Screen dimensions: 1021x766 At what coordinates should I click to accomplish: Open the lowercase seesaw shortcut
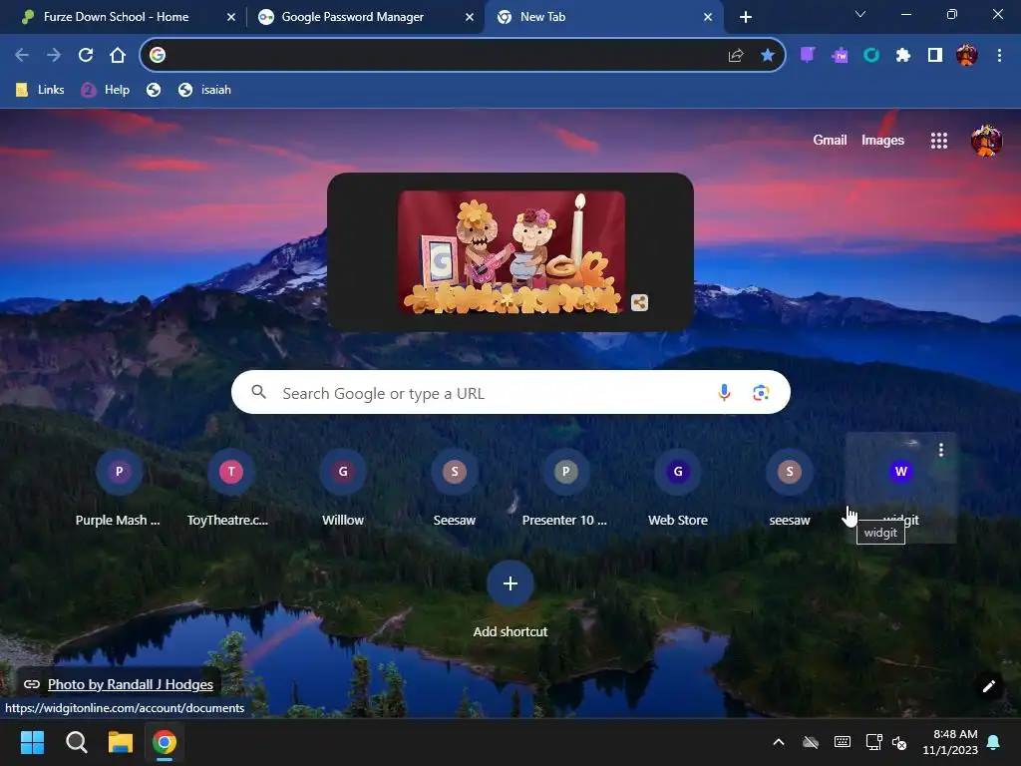click(x=790, y=487)
